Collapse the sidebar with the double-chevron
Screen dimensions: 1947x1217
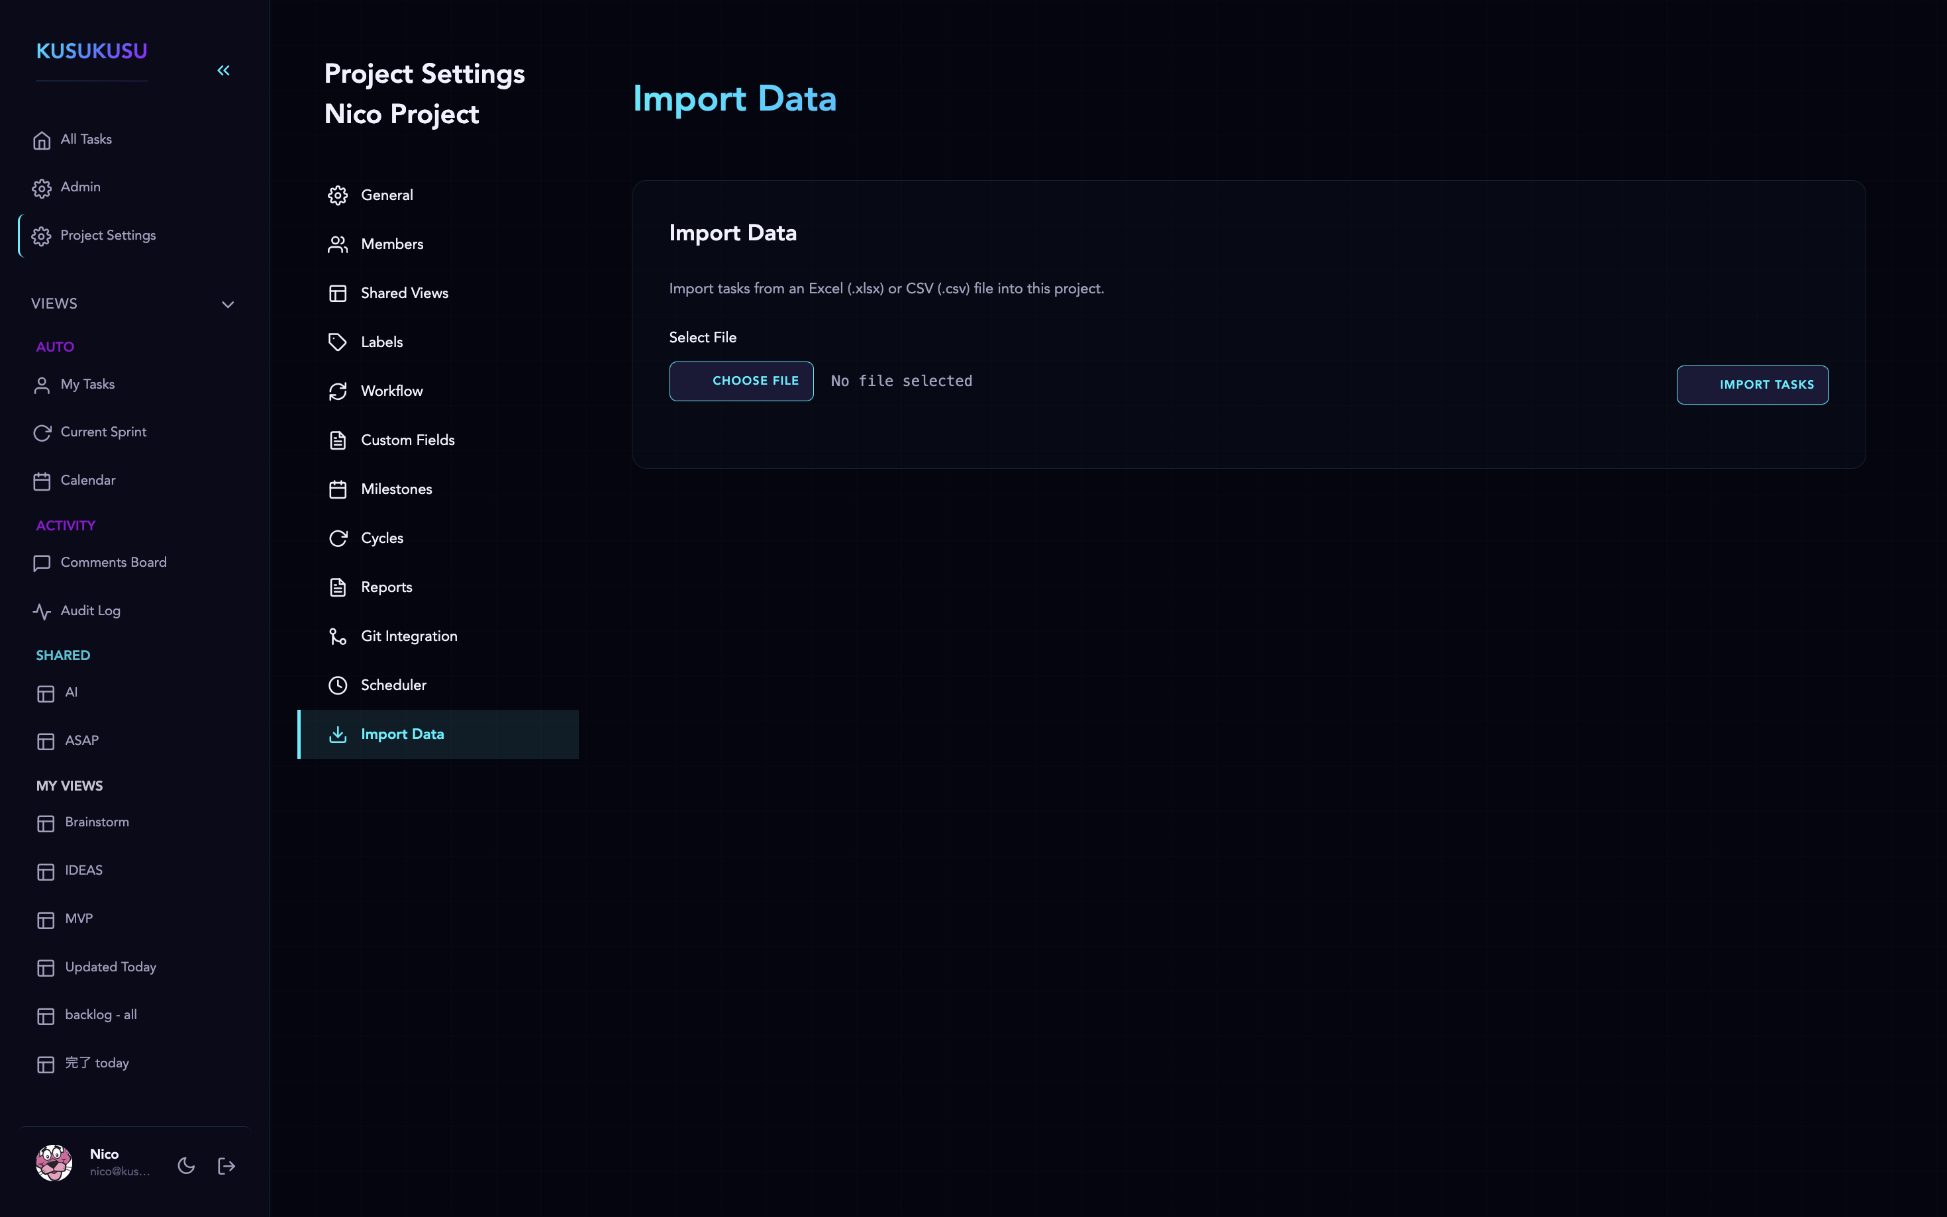coord(224,70)
